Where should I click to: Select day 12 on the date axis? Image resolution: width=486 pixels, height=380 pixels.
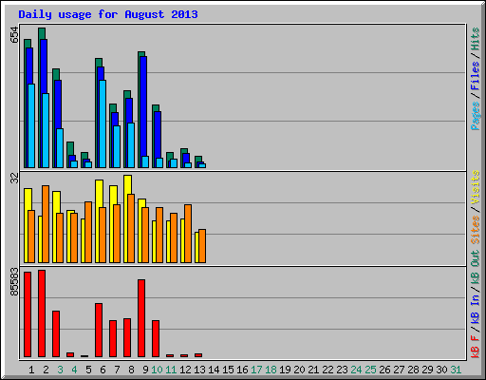(x=185, y=370)
